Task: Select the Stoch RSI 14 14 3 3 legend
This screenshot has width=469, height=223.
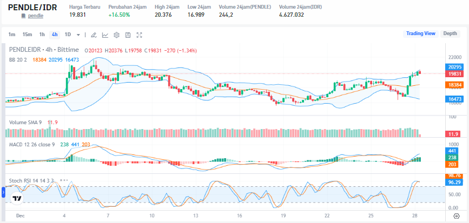Action: click(31, 180)
